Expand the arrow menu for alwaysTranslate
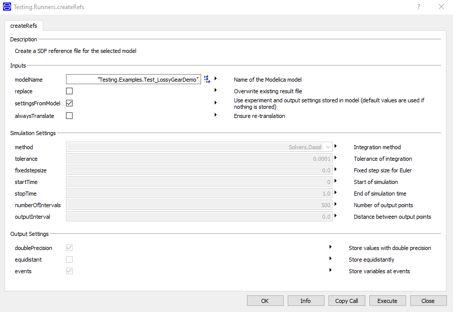Viewport: 453px width, 312px height. (x=216, y=115)
